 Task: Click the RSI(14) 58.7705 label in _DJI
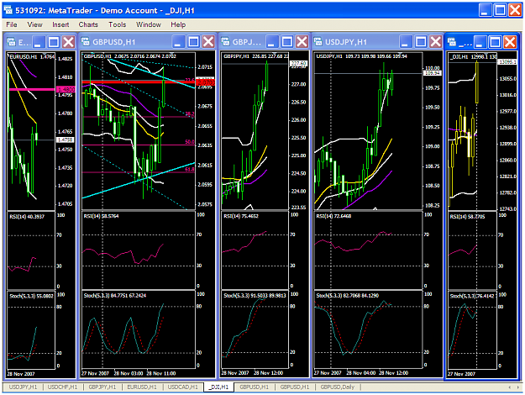point(467,217)
